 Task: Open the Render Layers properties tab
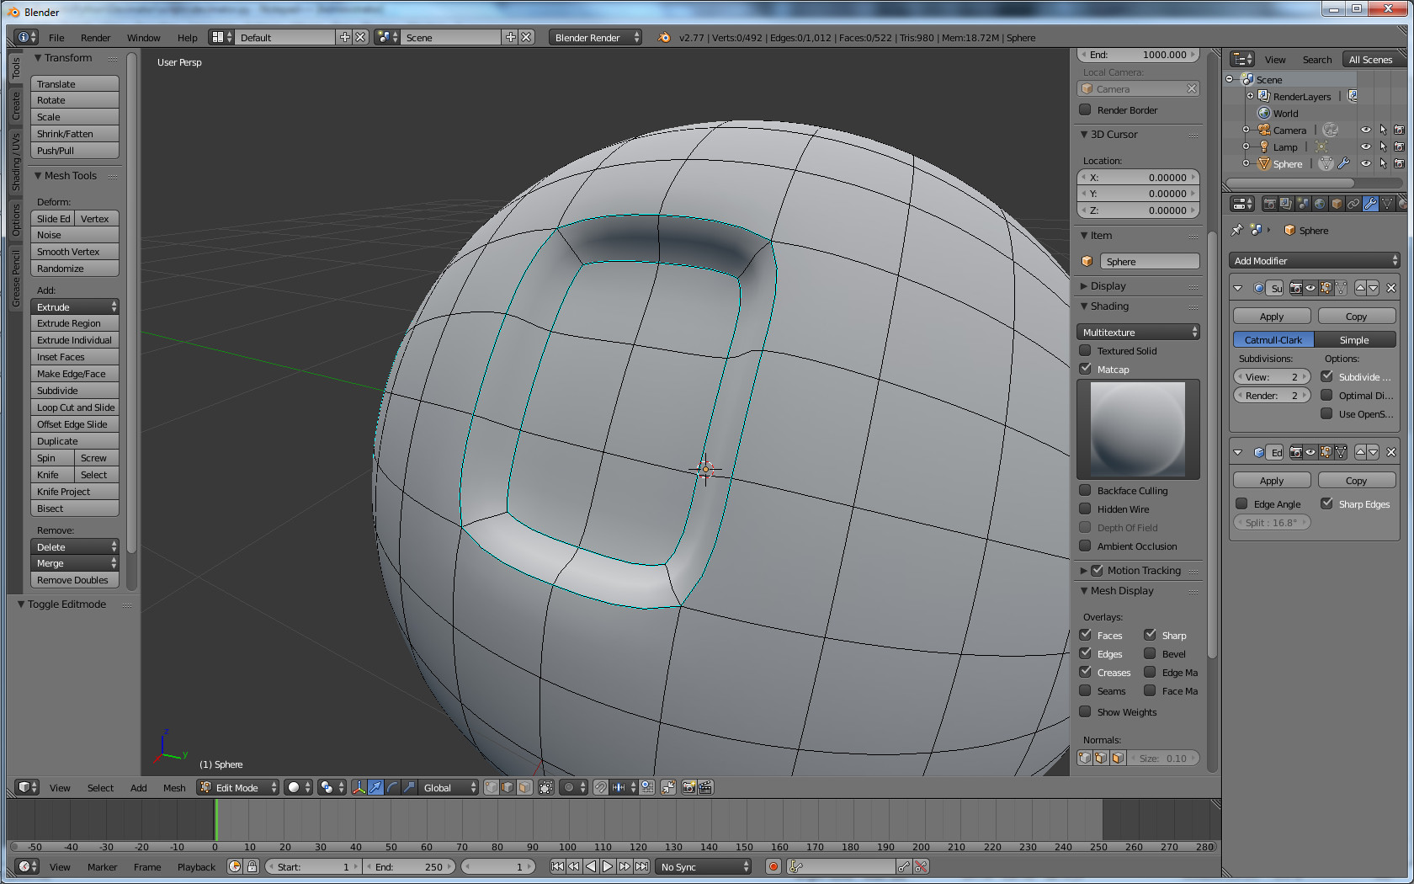(x=1286, y=204)
